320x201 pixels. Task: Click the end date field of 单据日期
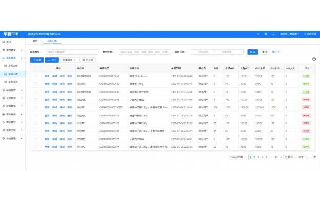226,52
